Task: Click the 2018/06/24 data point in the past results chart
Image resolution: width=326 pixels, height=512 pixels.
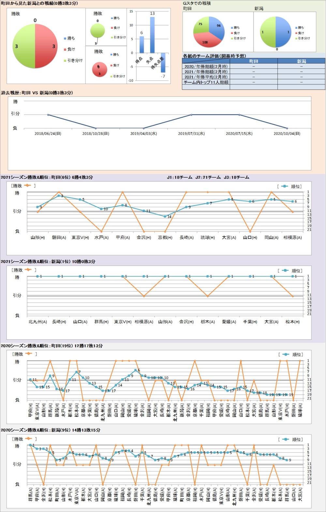Action: coord(48,115)
